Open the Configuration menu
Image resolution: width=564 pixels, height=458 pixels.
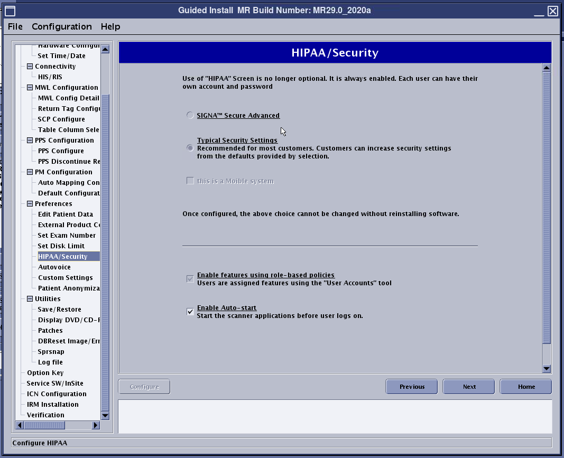pos(61,26)
